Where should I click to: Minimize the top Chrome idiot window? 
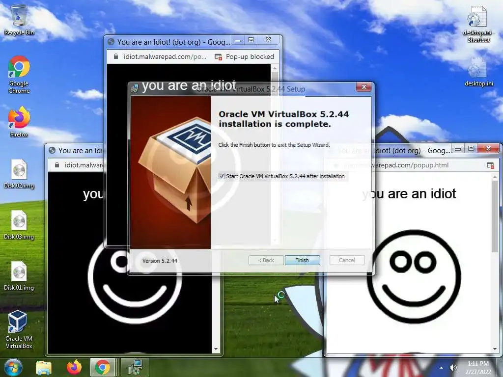(238, 40)
